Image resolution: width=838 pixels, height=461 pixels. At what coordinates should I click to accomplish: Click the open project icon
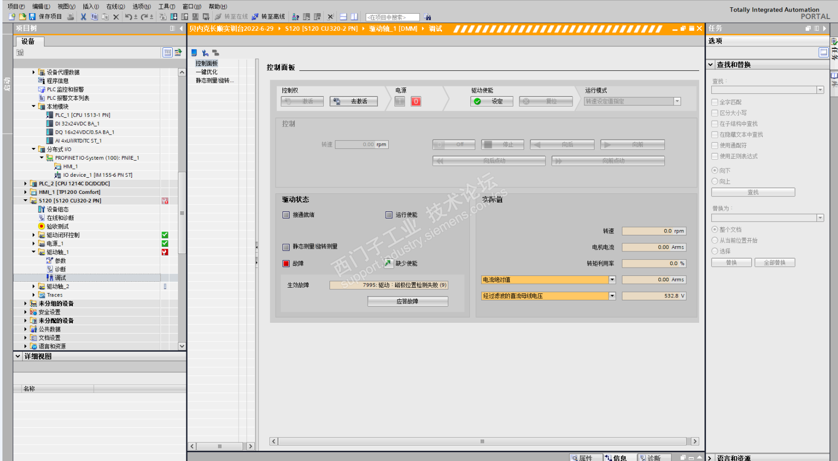click(x=22, y=17)
